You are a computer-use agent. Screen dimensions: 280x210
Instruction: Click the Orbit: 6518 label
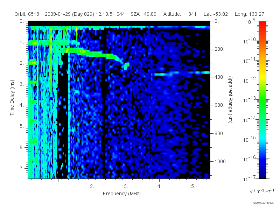pyautogui.click(x=27, y=14)
